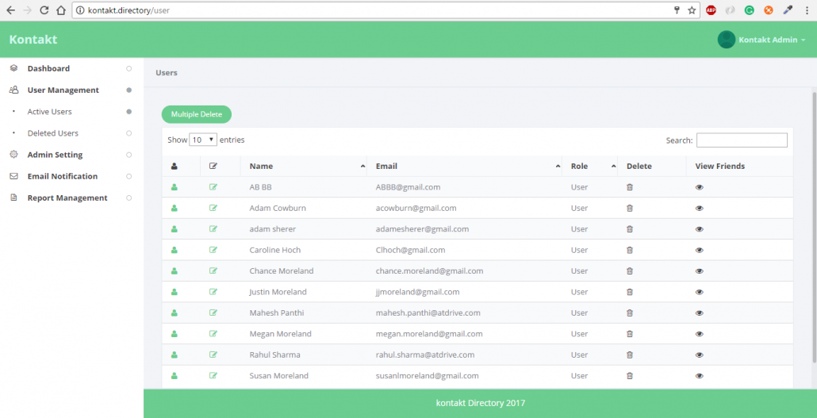Click the user icon in Justin Moreland row
Viewport: 817px width, 418px height.
coord(174,292)
